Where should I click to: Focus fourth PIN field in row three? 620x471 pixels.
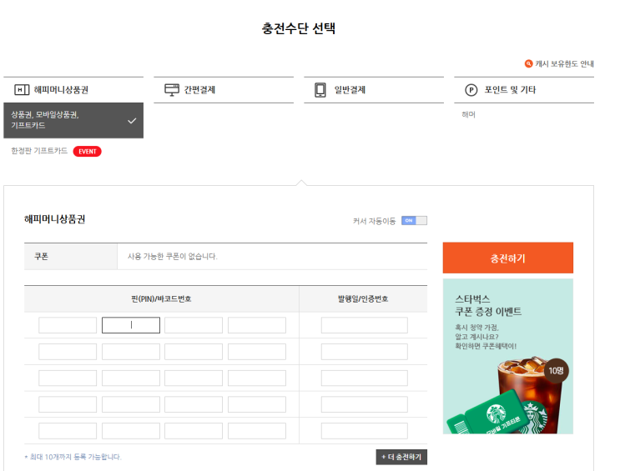(257, 378)
